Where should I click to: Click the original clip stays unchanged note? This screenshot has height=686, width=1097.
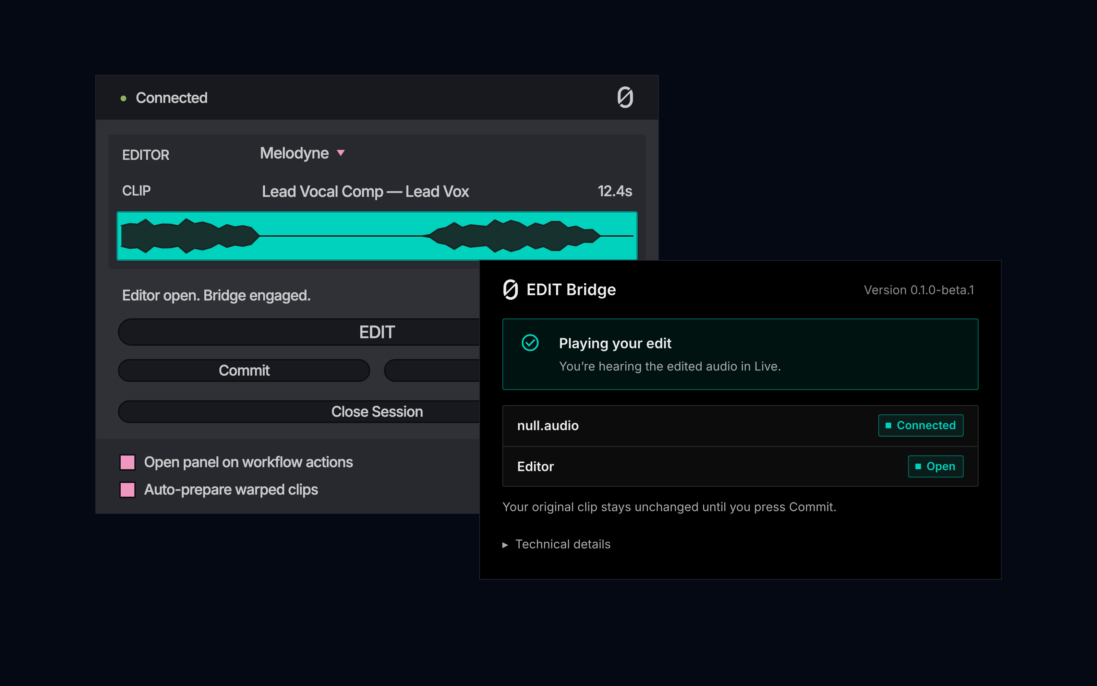click(669, 507)
